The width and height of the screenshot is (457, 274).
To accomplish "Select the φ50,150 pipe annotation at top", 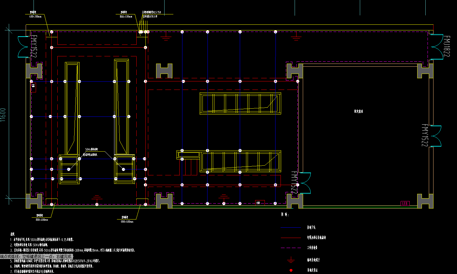I will (x=152, y=13).
